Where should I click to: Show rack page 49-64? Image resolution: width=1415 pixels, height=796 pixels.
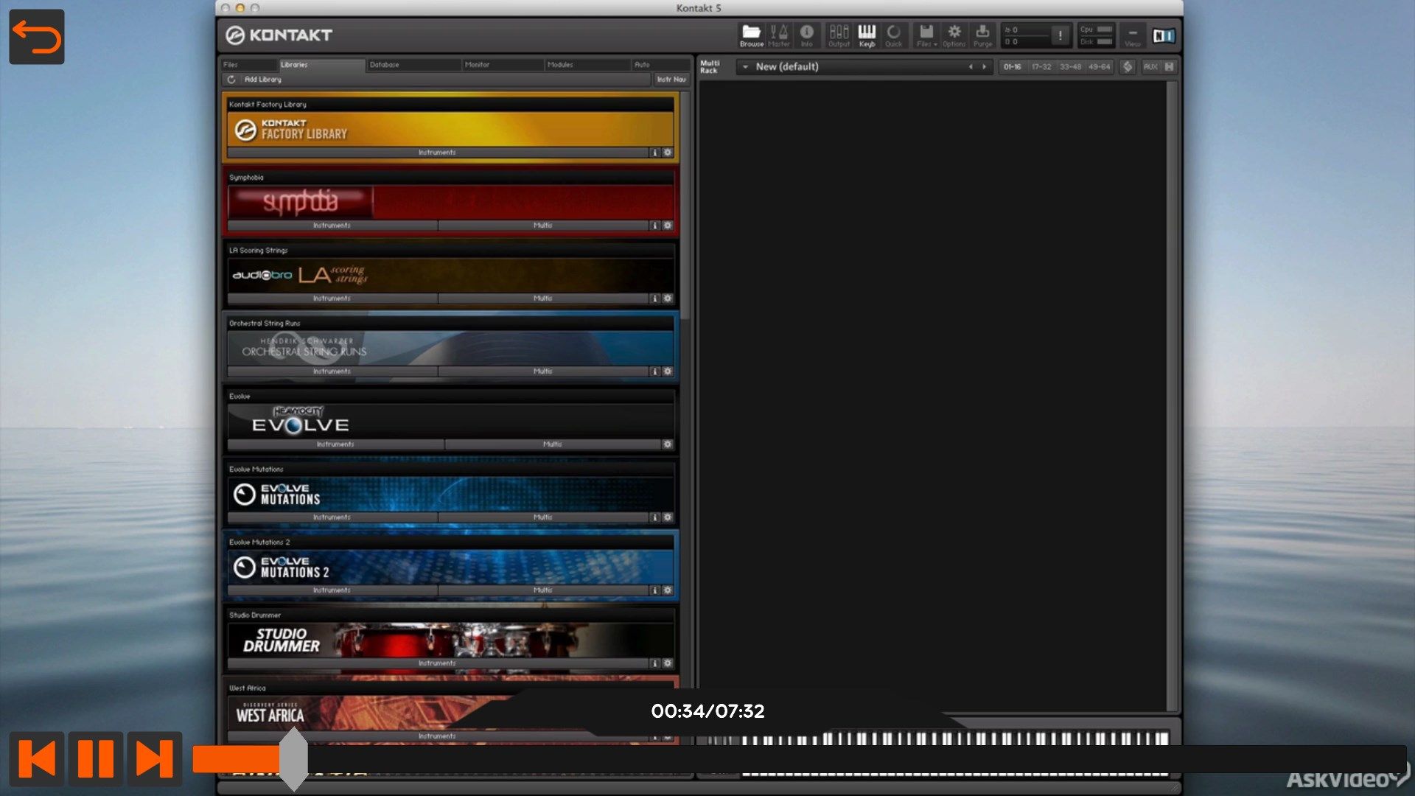point(1099,66)
